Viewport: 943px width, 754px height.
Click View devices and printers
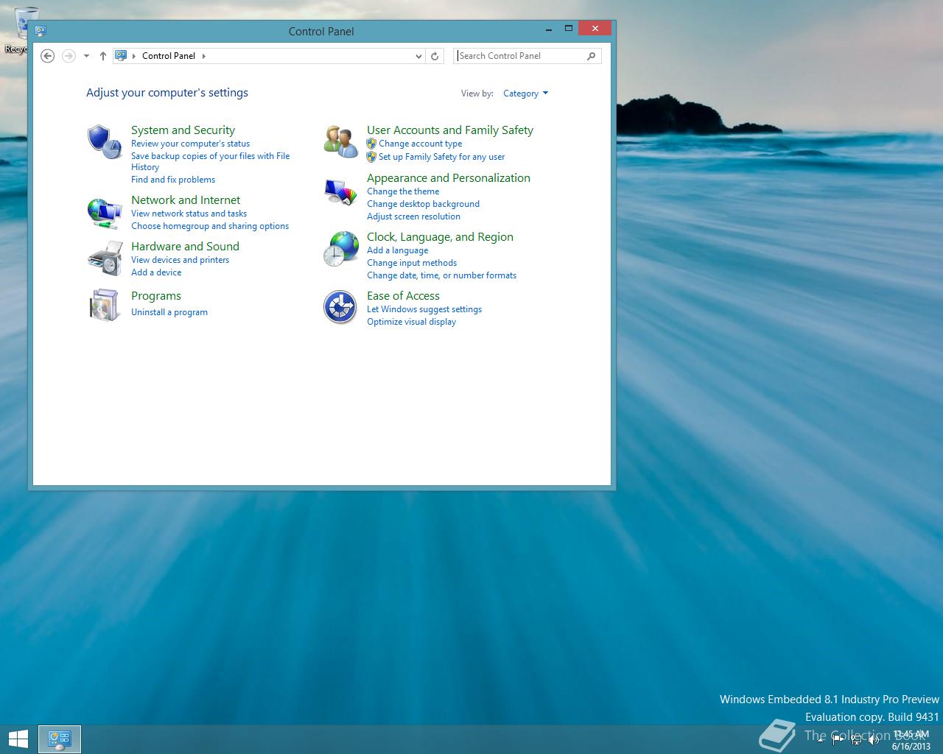[x=180, y=260]
